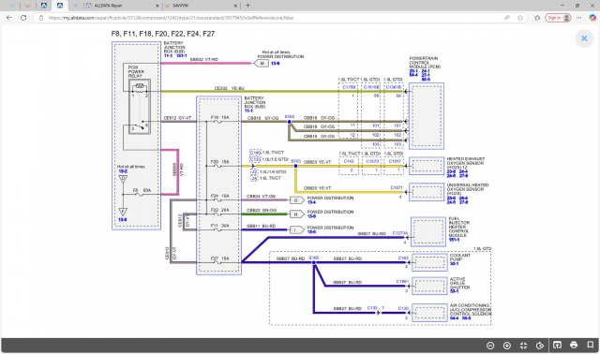Click the Universal Heated Oxygen Sensor label

pos(468,189)
